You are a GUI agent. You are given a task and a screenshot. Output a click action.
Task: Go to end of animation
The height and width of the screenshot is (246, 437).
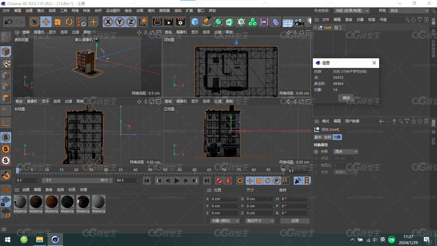point(207,181)
